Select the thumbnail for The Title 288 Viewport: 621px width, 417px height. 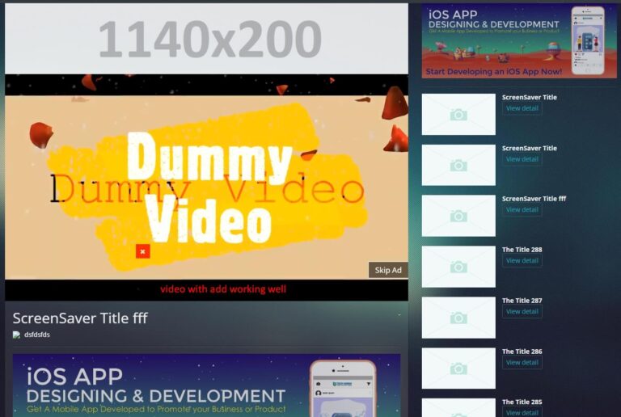pos(458,267)
